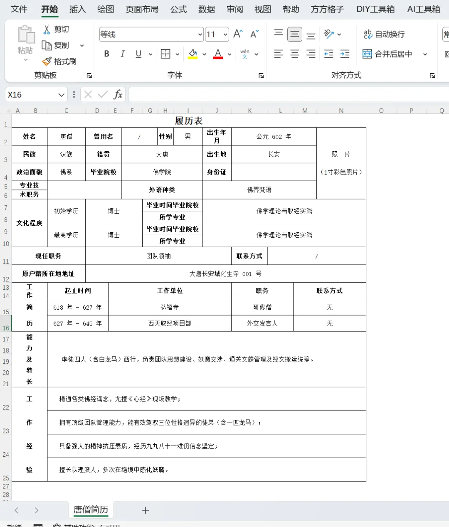Open the font size dropdown showing 11
449x527 pixels.
[x=225, y=34]
